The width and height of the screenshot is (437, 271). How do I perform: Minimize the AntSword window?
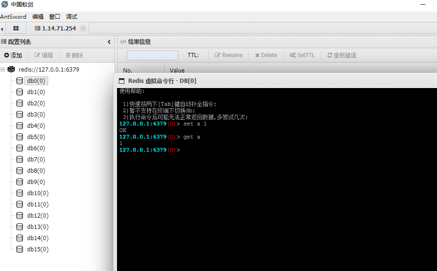(x=423, y=5)
